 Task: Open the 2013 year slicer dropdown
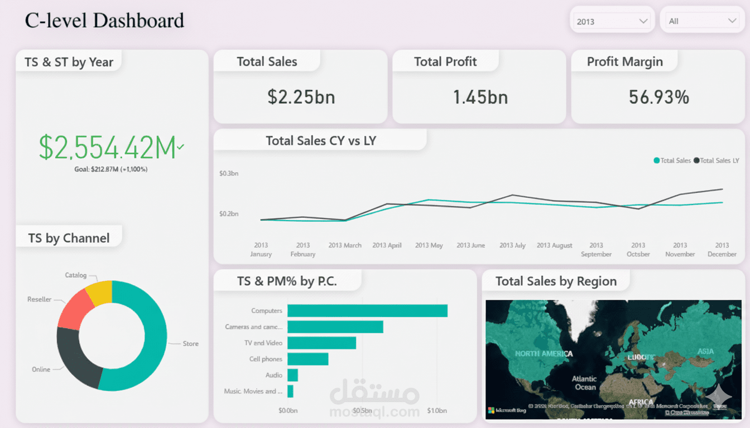(612, 21)
